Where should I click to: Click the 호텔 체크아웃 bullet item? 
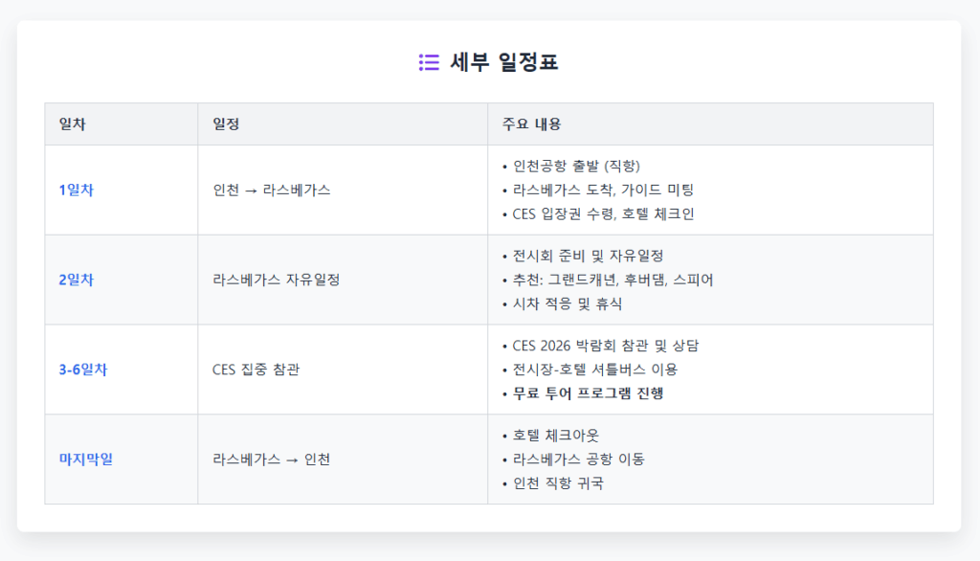pos(550,436)
